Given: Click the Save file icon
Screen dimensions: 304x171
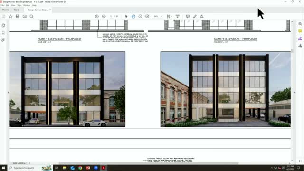Looking at the screenshot, I should click(x=3, y=17).
